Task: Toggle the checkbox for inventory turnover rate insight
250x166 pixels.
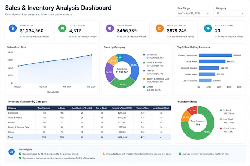Action: pyautogui.click(x=180, y=154)
